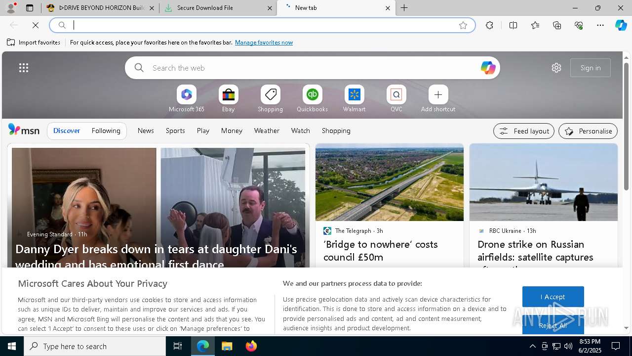632x356 pixels.
Task: Select the Following feed tab
Action: point(106,131)
